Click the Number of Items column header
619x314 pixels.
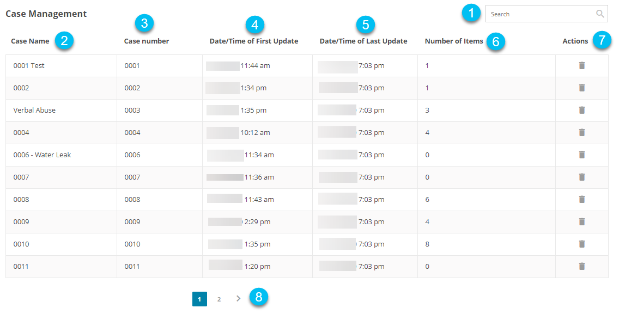[454, 41]
